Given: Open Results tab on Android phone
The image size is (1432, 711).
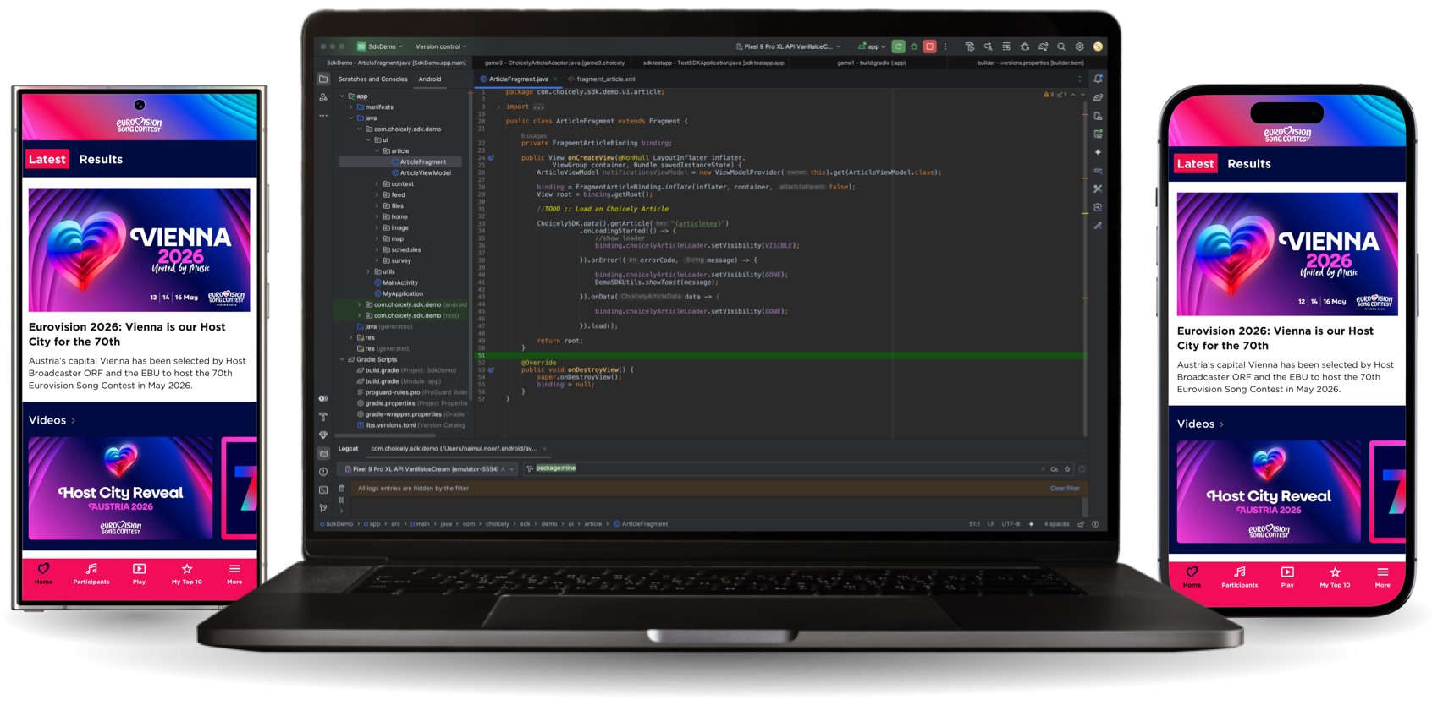Looking at the screenshot, I should coord(101,159).
